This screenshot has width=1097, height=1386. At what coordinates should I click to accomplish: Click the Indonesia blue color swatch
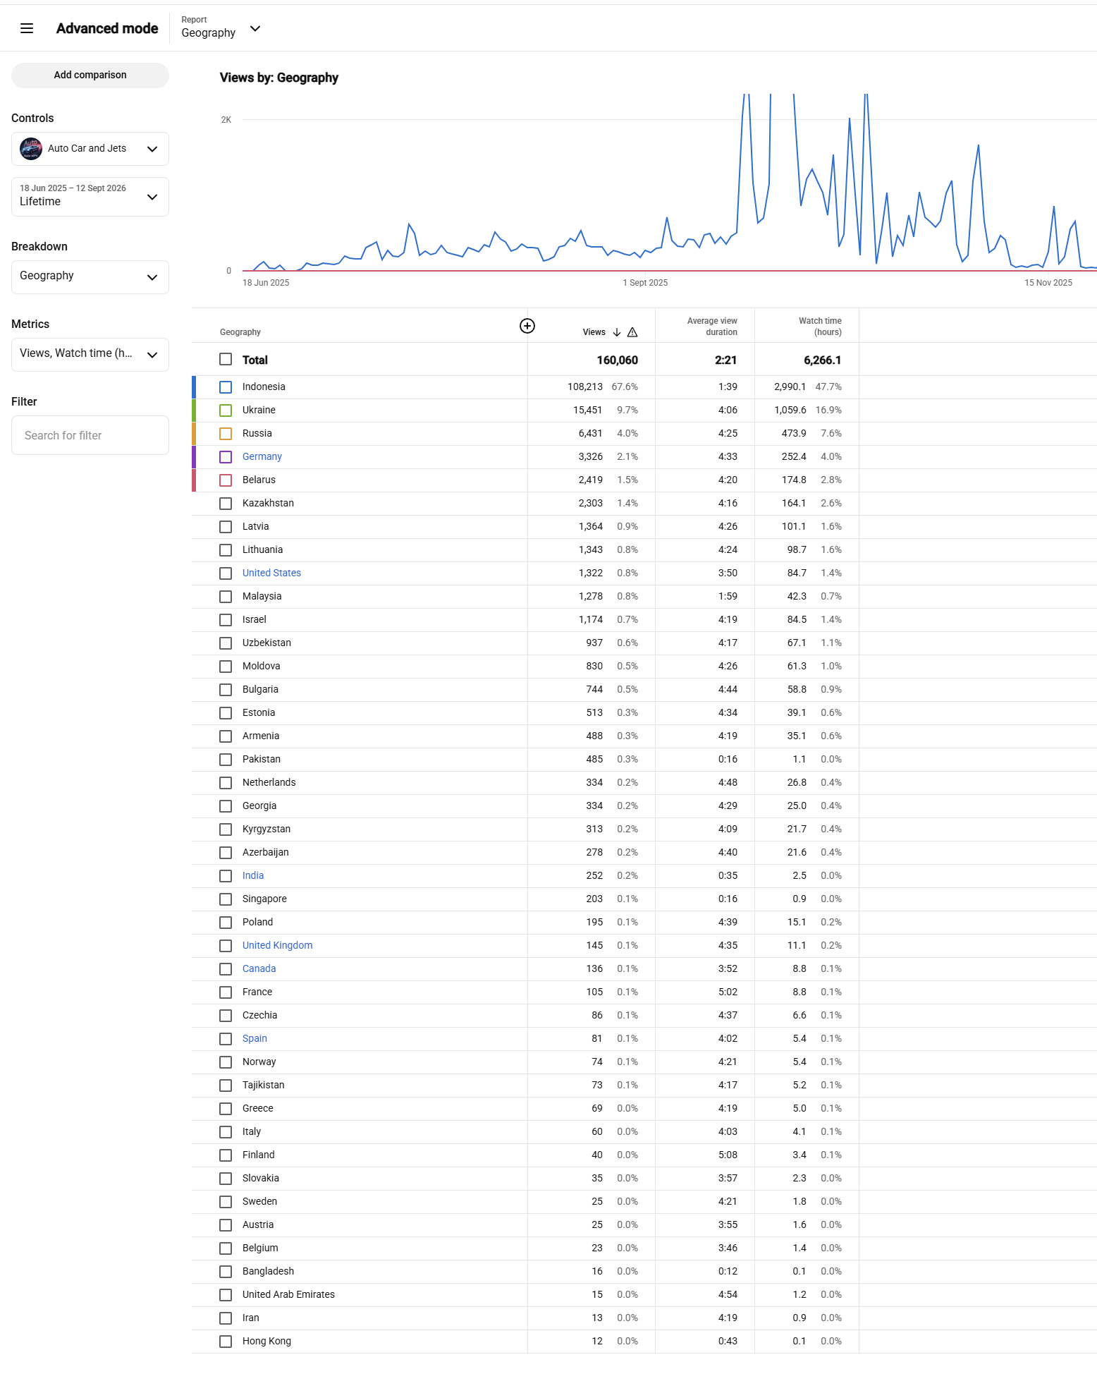[x=194, y=387]
